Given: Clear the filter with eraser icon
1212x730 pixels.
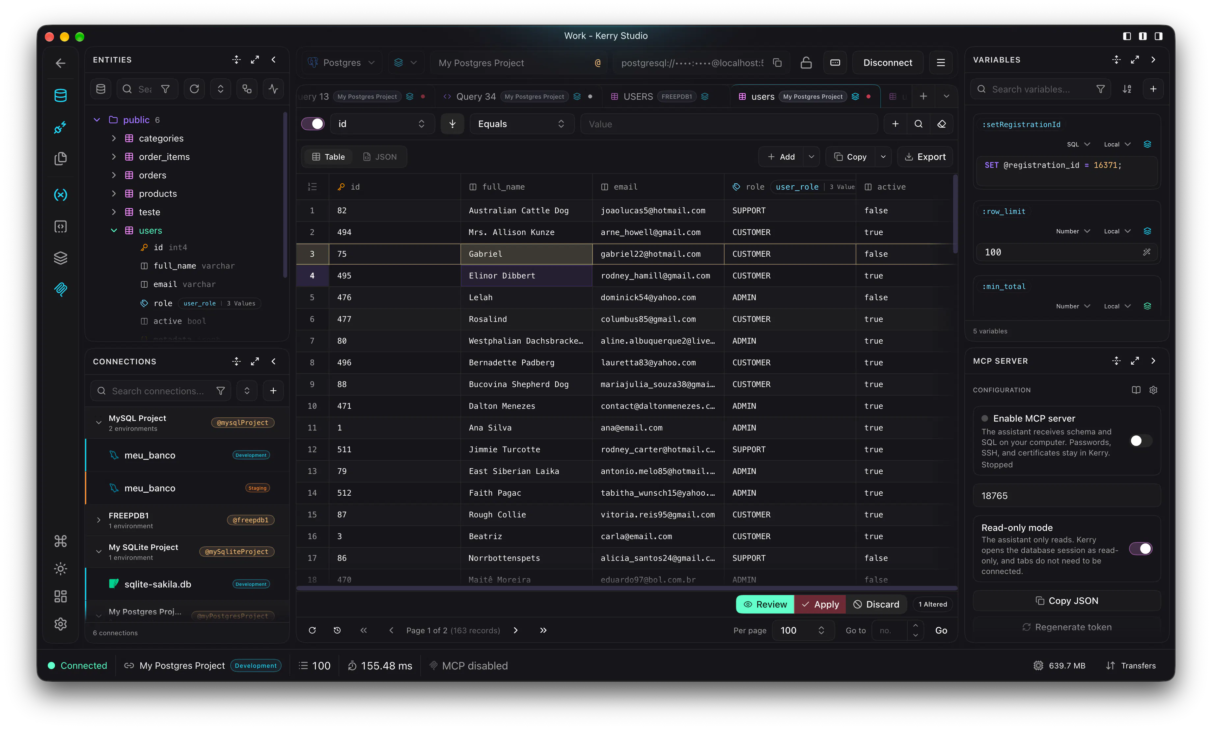Looking at the screenshot, I should 942,124.
